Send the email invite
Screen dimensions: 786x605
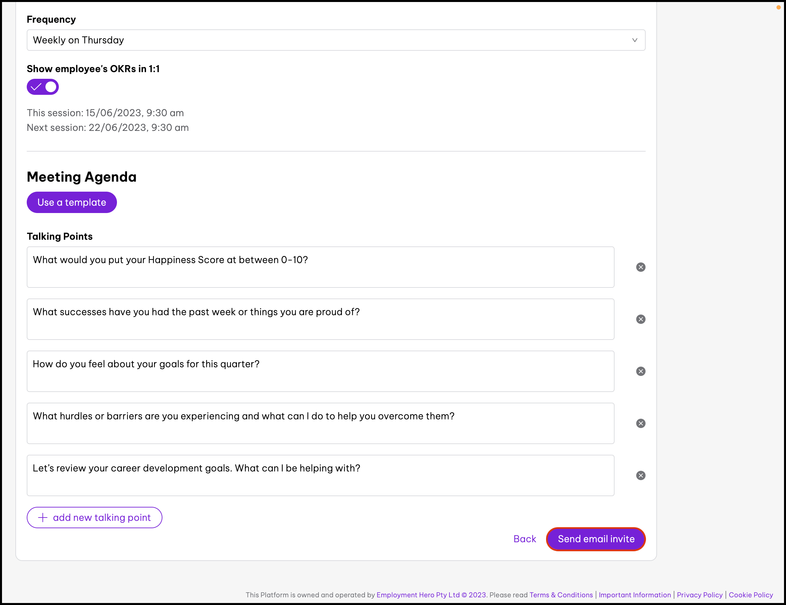pyautogui.click(x=596, y=539)
